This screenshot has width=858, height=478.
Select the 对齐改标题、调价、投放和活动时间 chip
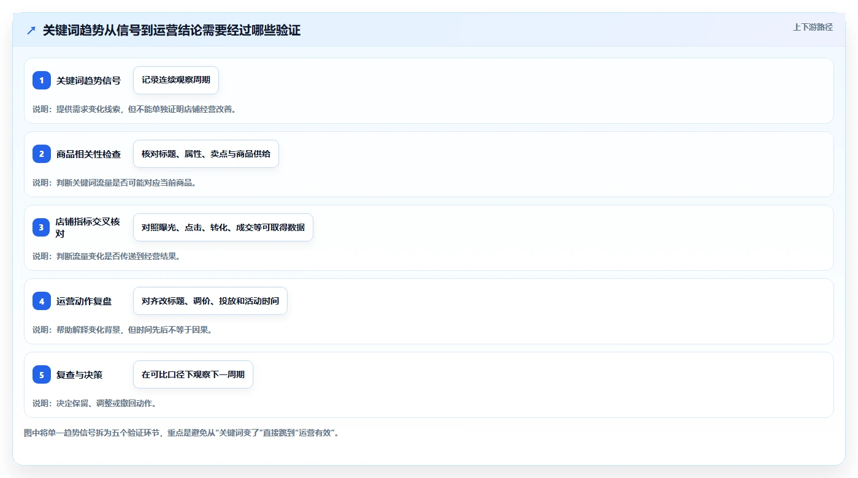(x=210, y=301)
